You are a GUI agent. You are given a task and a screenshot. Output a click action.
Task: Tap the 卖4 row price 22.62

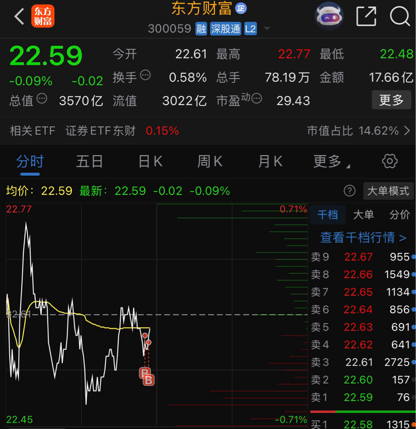358,344
